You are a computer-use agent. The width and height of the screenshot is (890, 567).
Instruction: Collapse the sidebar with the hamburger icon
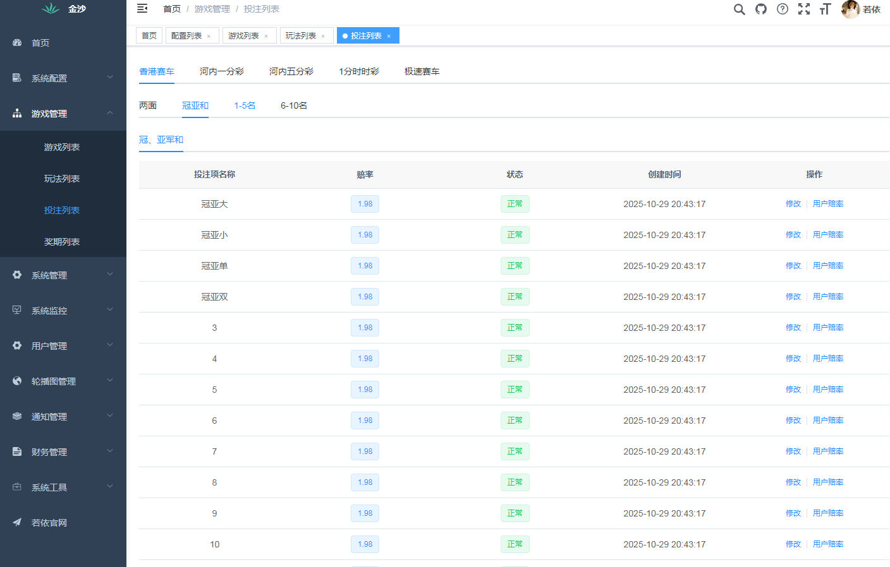142,8
